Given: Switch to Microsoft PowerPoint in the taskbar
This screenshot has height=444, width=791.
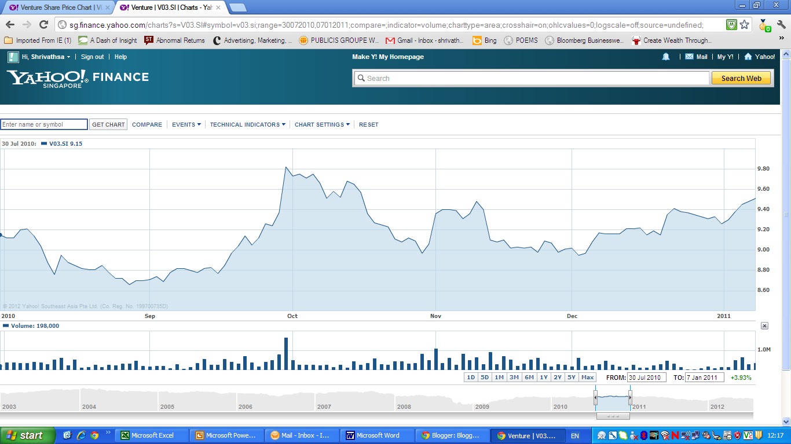Looking at the screenshot, I should coord(227,435).
